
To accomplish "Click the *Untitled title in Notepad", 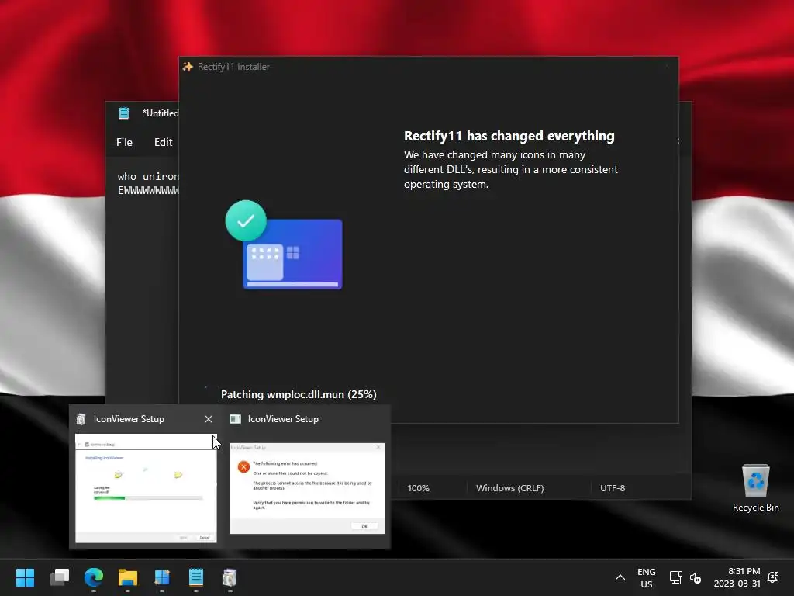I will coord(161,113).
